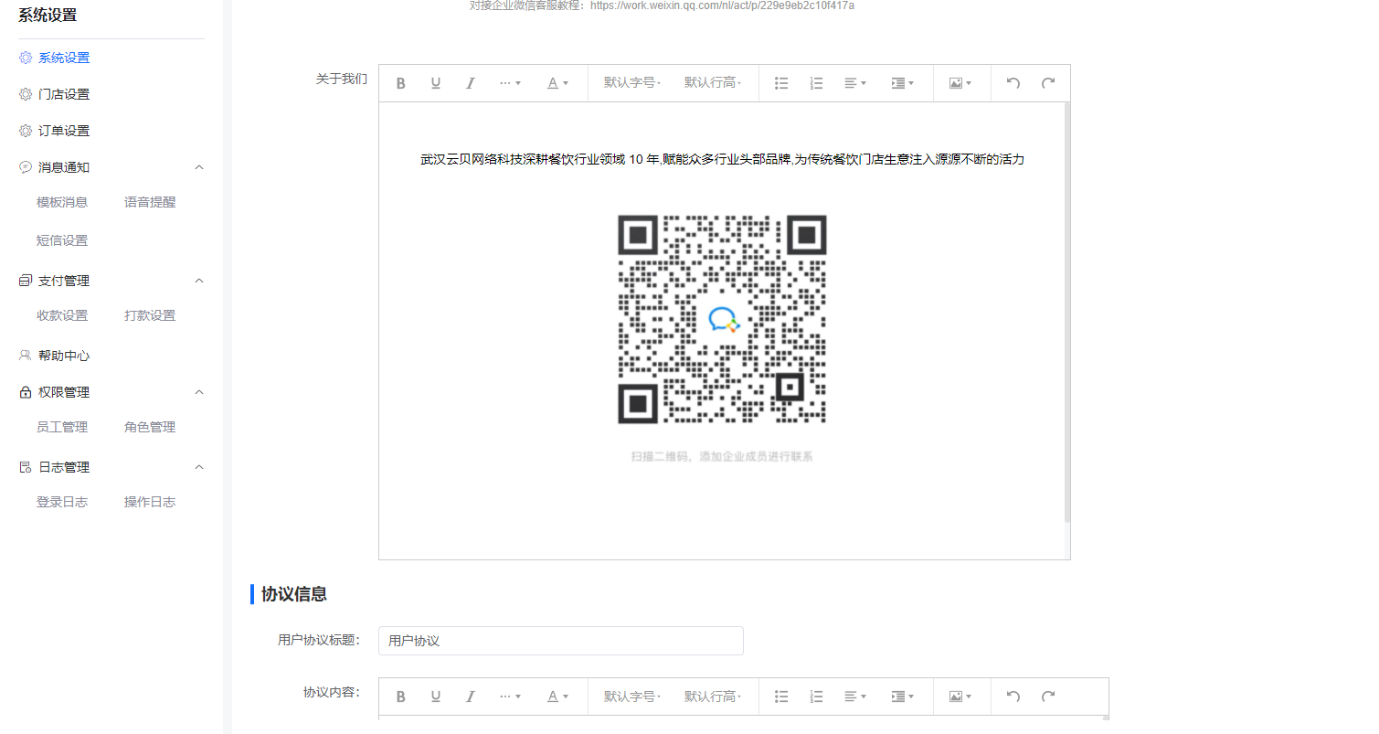Click Undo in the 协议内容 editor
Screen dimensions: 1379x734
1013,697
